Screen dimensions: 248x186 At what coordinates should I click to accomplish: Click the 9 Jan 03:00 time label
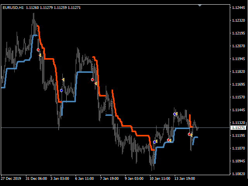[x=134, y=179]
